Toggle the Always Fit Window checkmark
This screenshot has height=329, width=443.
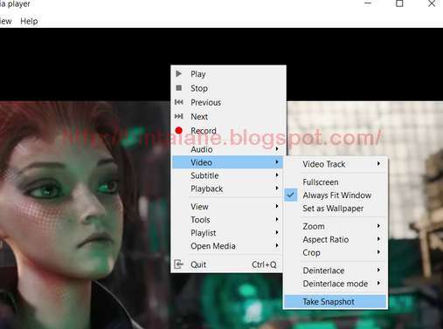coord(291,195)
